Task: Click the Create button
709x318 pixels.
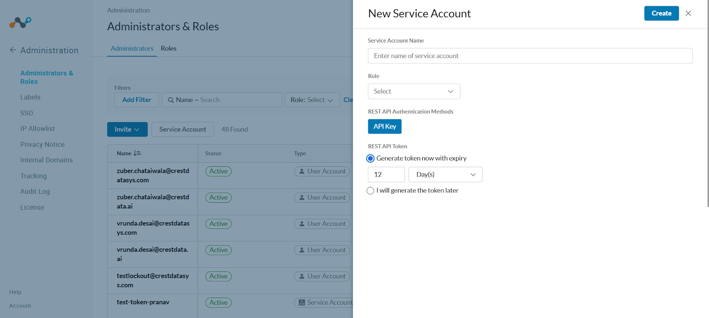Action: pos(661,13)
